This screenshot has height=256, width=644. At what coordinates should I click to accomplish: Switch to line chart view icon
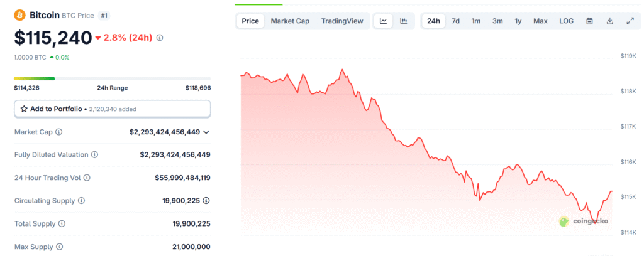pyautogui.click(x=383, y=21)
